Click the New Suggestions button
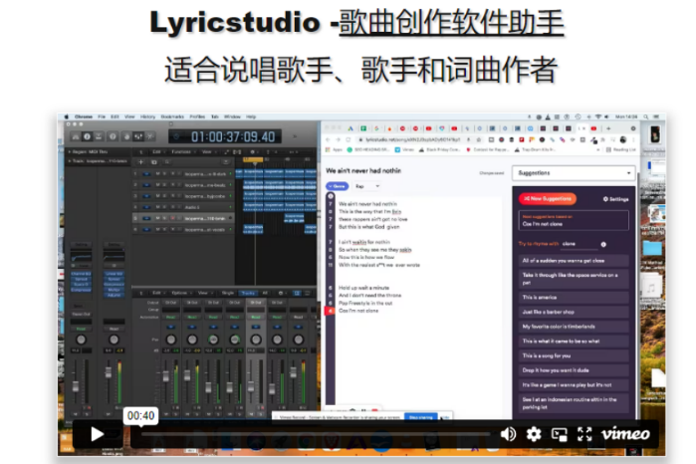Viewport: 696px width, 464px height. 548,198
